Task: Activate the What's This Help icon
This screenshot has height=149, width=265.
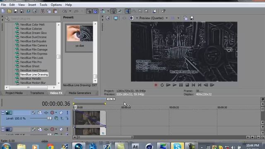Action: click(163, 11)
